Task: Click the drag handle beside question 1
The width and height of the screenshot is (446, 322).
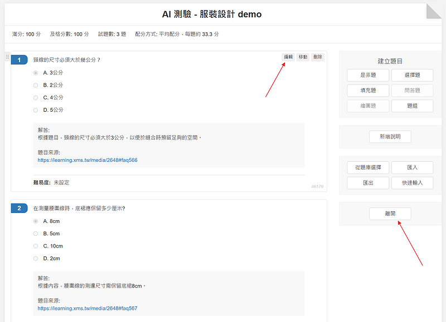Action: [7, 57]
